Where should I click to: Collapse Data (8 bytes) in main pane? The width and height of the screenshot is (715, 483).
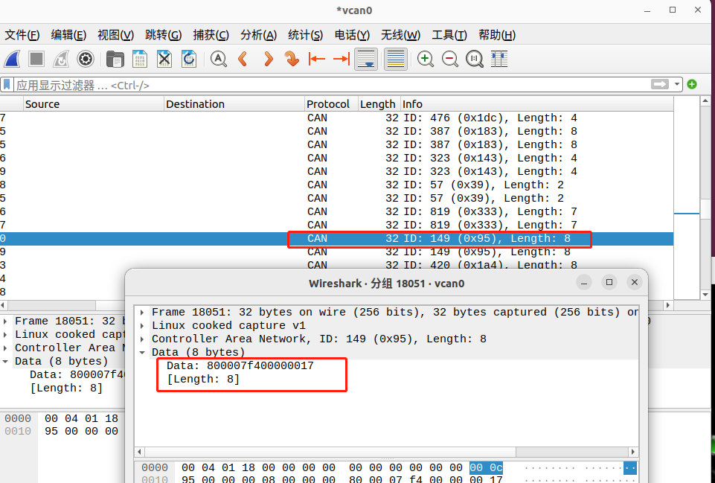point(5,361)
